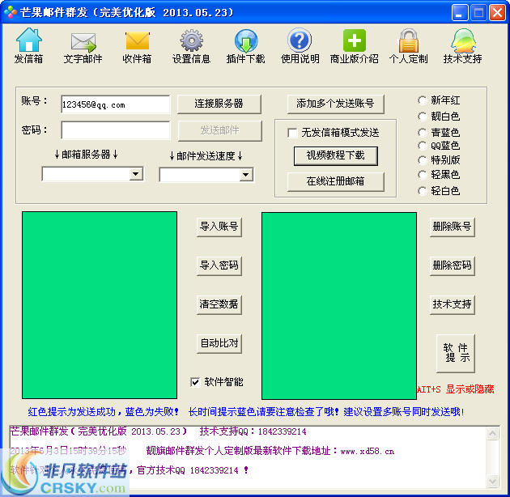This screenshot has height=497, width=510.
Task: Click the 连接服务器 button
Action: point(219,104)
